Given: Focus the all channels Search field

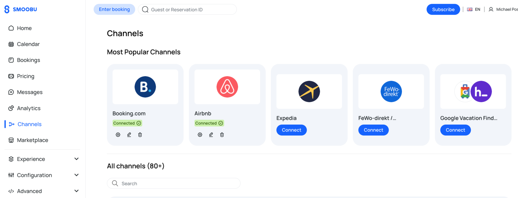Looking at the screenshot, I should 174,183.
